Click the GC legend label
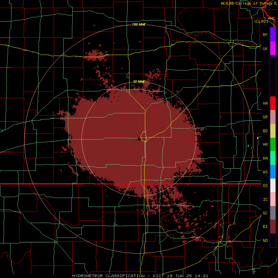The height and width of the screenshot is (278, 278). pos(265,213)
